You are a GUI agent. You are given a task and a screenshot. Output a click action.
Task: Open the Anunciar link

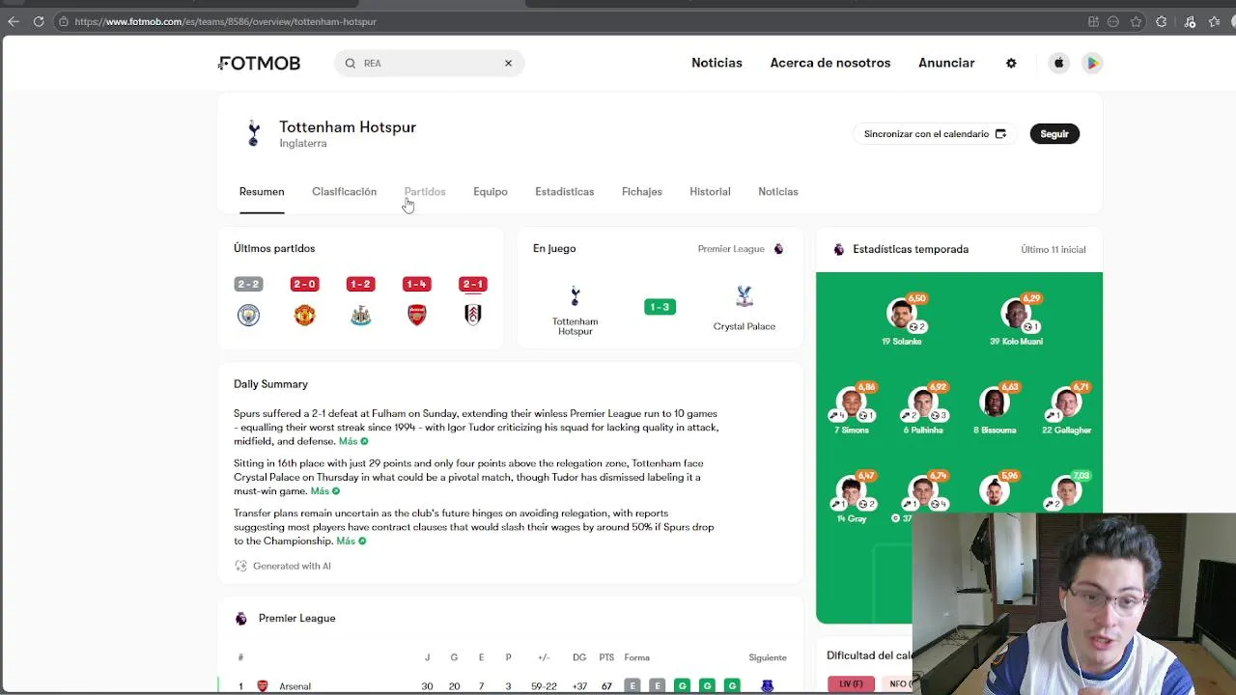946,63
